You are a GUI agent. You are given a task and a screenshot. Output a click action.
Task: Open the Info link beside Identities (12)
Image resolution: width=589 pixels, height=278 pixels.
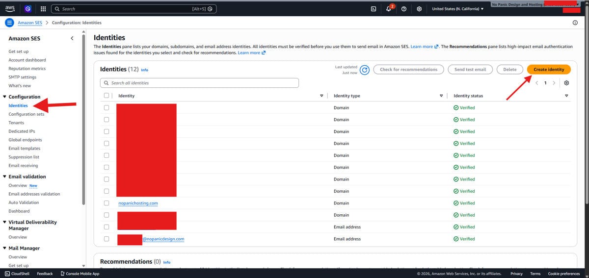coord(144,70)
